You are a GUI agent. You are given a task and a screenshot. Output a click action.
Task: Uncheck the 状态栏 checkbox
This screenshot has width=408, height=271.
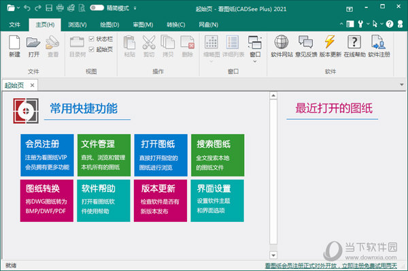point(91,39)
